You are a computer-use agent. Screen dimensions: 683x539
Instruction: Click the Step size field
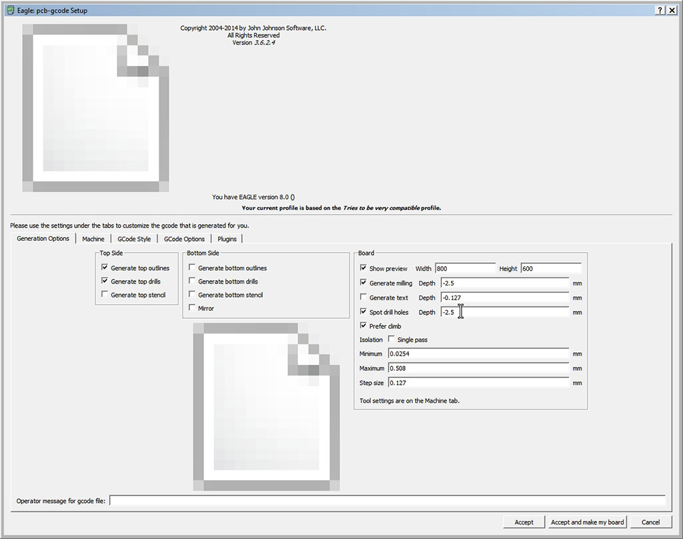pos(479,383)
